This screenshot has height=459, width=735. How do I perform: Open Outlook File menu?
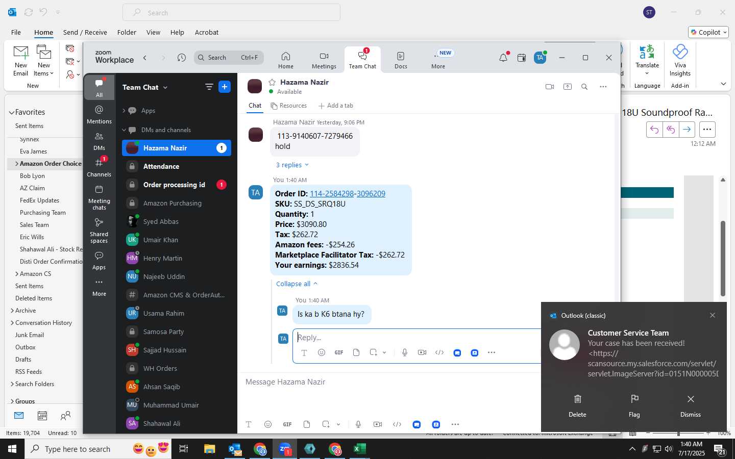click(x=16, y=32)
